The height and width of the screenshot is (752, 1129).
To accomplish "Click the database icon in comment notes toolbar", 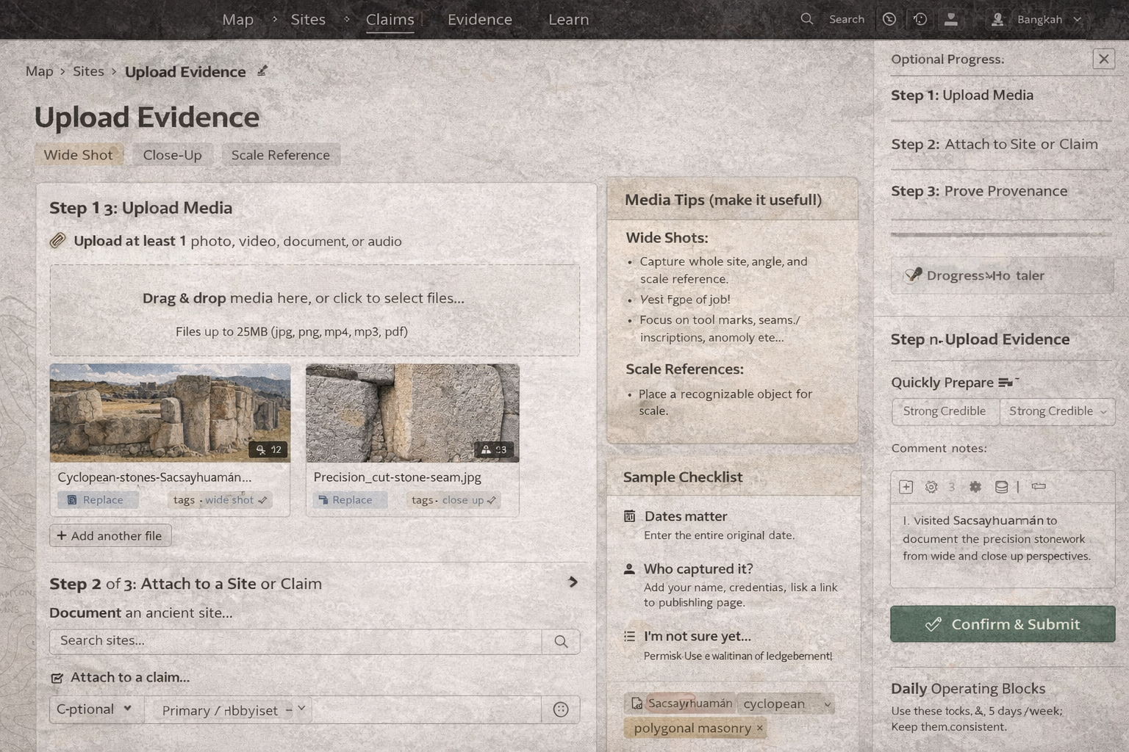I will [x=1000, y=486].
